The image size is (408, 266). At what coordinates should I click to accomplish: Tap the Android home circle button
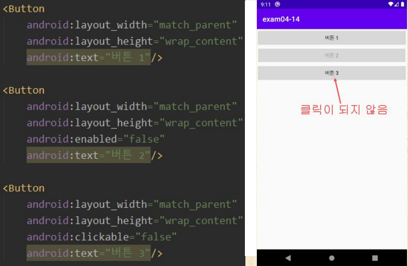(x=332, y=258)
